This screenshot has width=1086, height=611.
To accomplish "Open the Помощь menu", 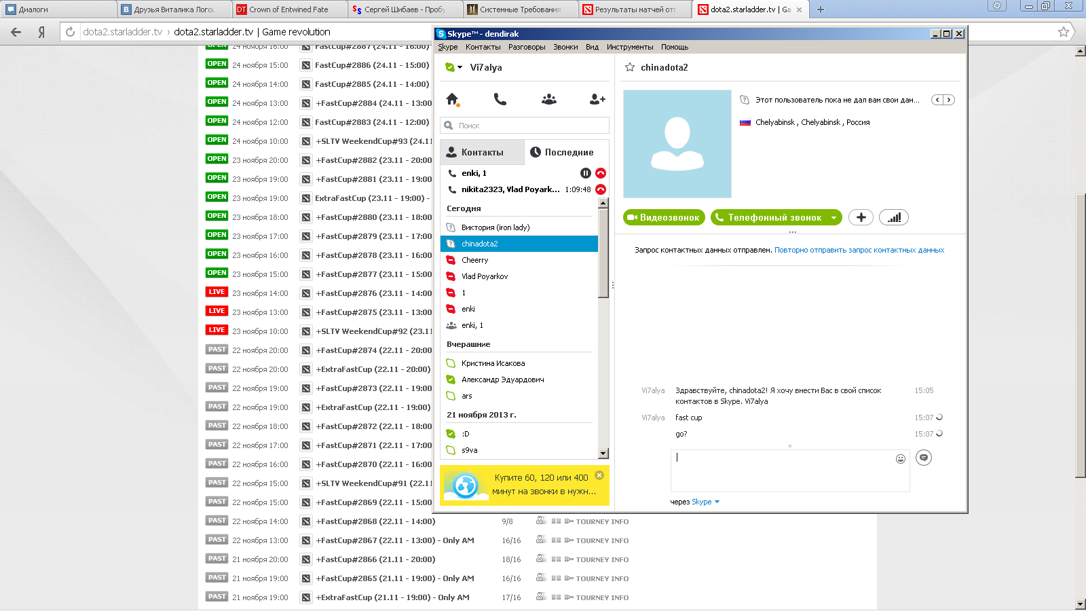I will (675, 47).
